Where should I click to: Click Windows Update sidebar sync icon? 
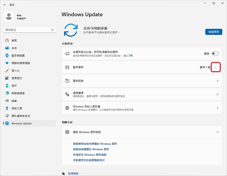(7, 123)
